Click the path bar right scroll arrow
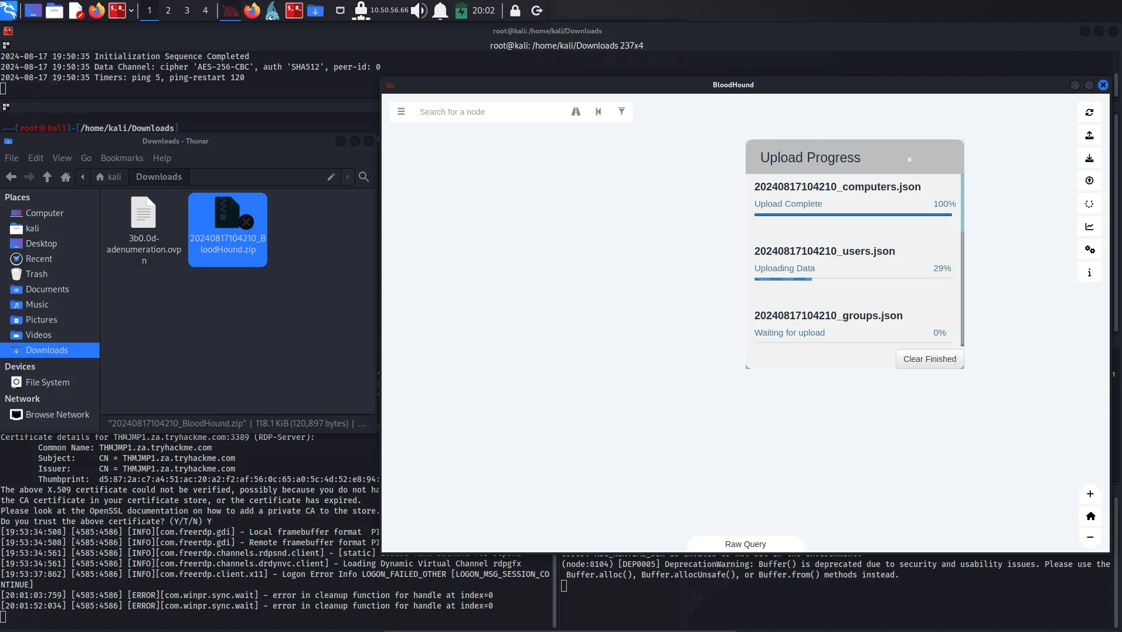Screen dimensions: 1122x632 (348, 177)
